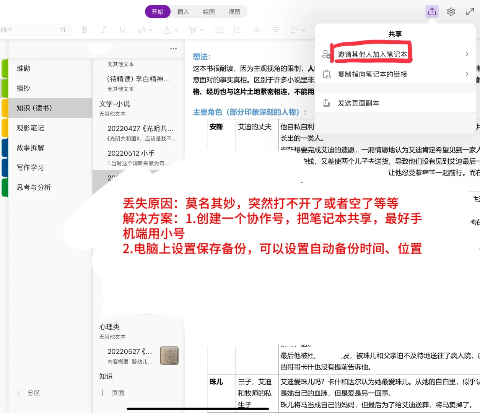Open OneNote settings via the gear icon
This screenshot has width=480, height=413.
(451, 11)
